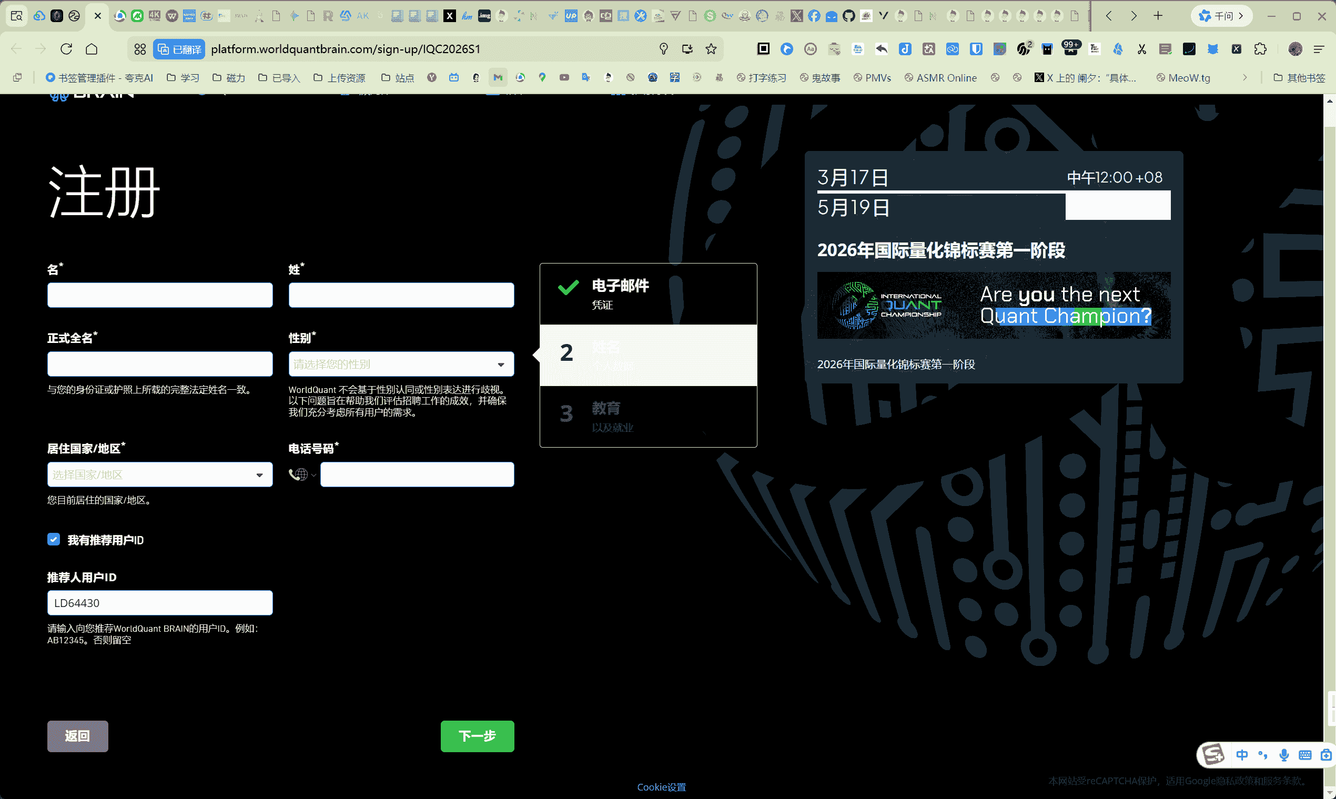The width and height of the screenshot is (1336, 799).
Task: Toggle Chinese/English input mode 中
Action: (x=1242, y=755)
